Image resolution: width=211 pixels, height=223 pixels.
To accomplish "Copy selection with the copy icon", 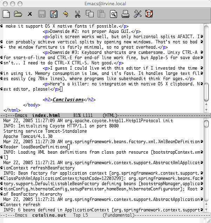I will coord(90,14).
